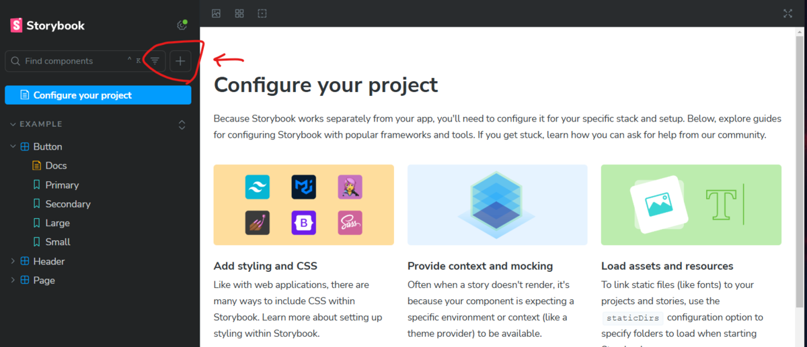Click the bookmark icon beside Secondary
This screenshot has width=807, height=347.
37,204
